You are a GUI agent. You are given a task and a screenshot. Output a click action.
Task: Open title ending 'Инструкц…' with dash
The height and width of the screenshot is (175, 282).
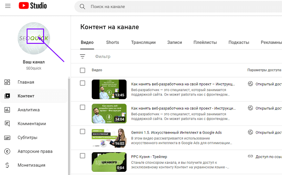[183, 84]
